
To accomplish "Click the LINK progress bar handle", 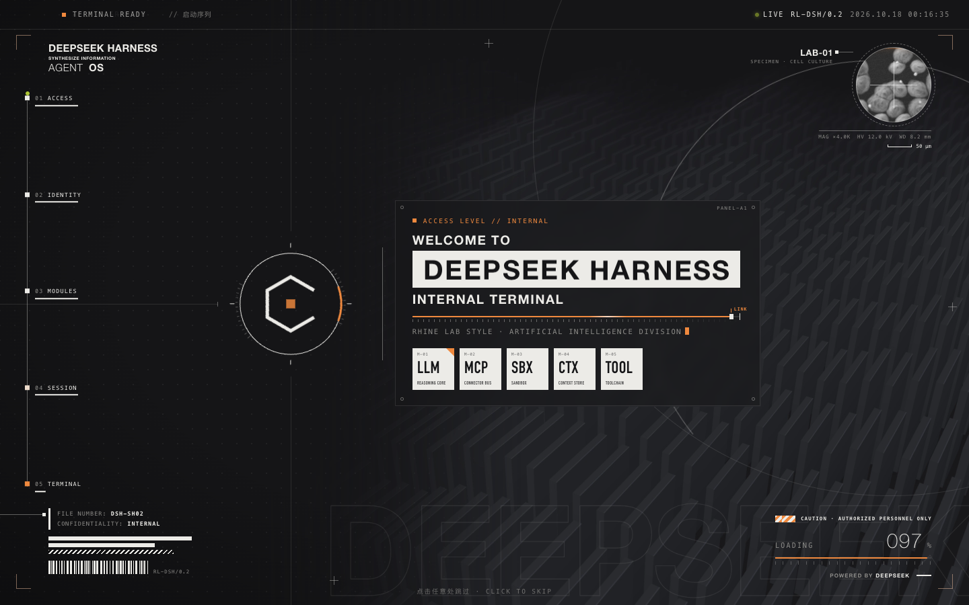I will coord(731,317).
